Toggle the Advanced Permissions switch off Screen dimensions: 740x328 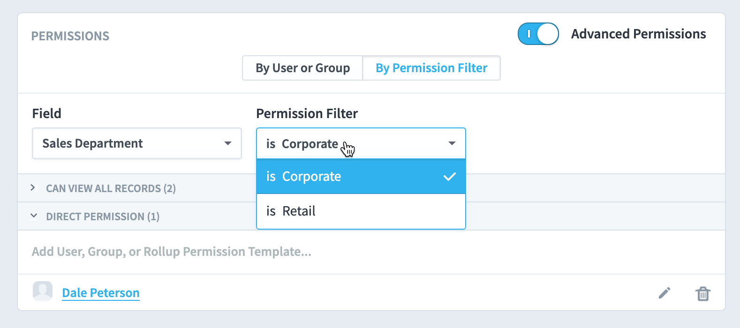coord(538,34)
